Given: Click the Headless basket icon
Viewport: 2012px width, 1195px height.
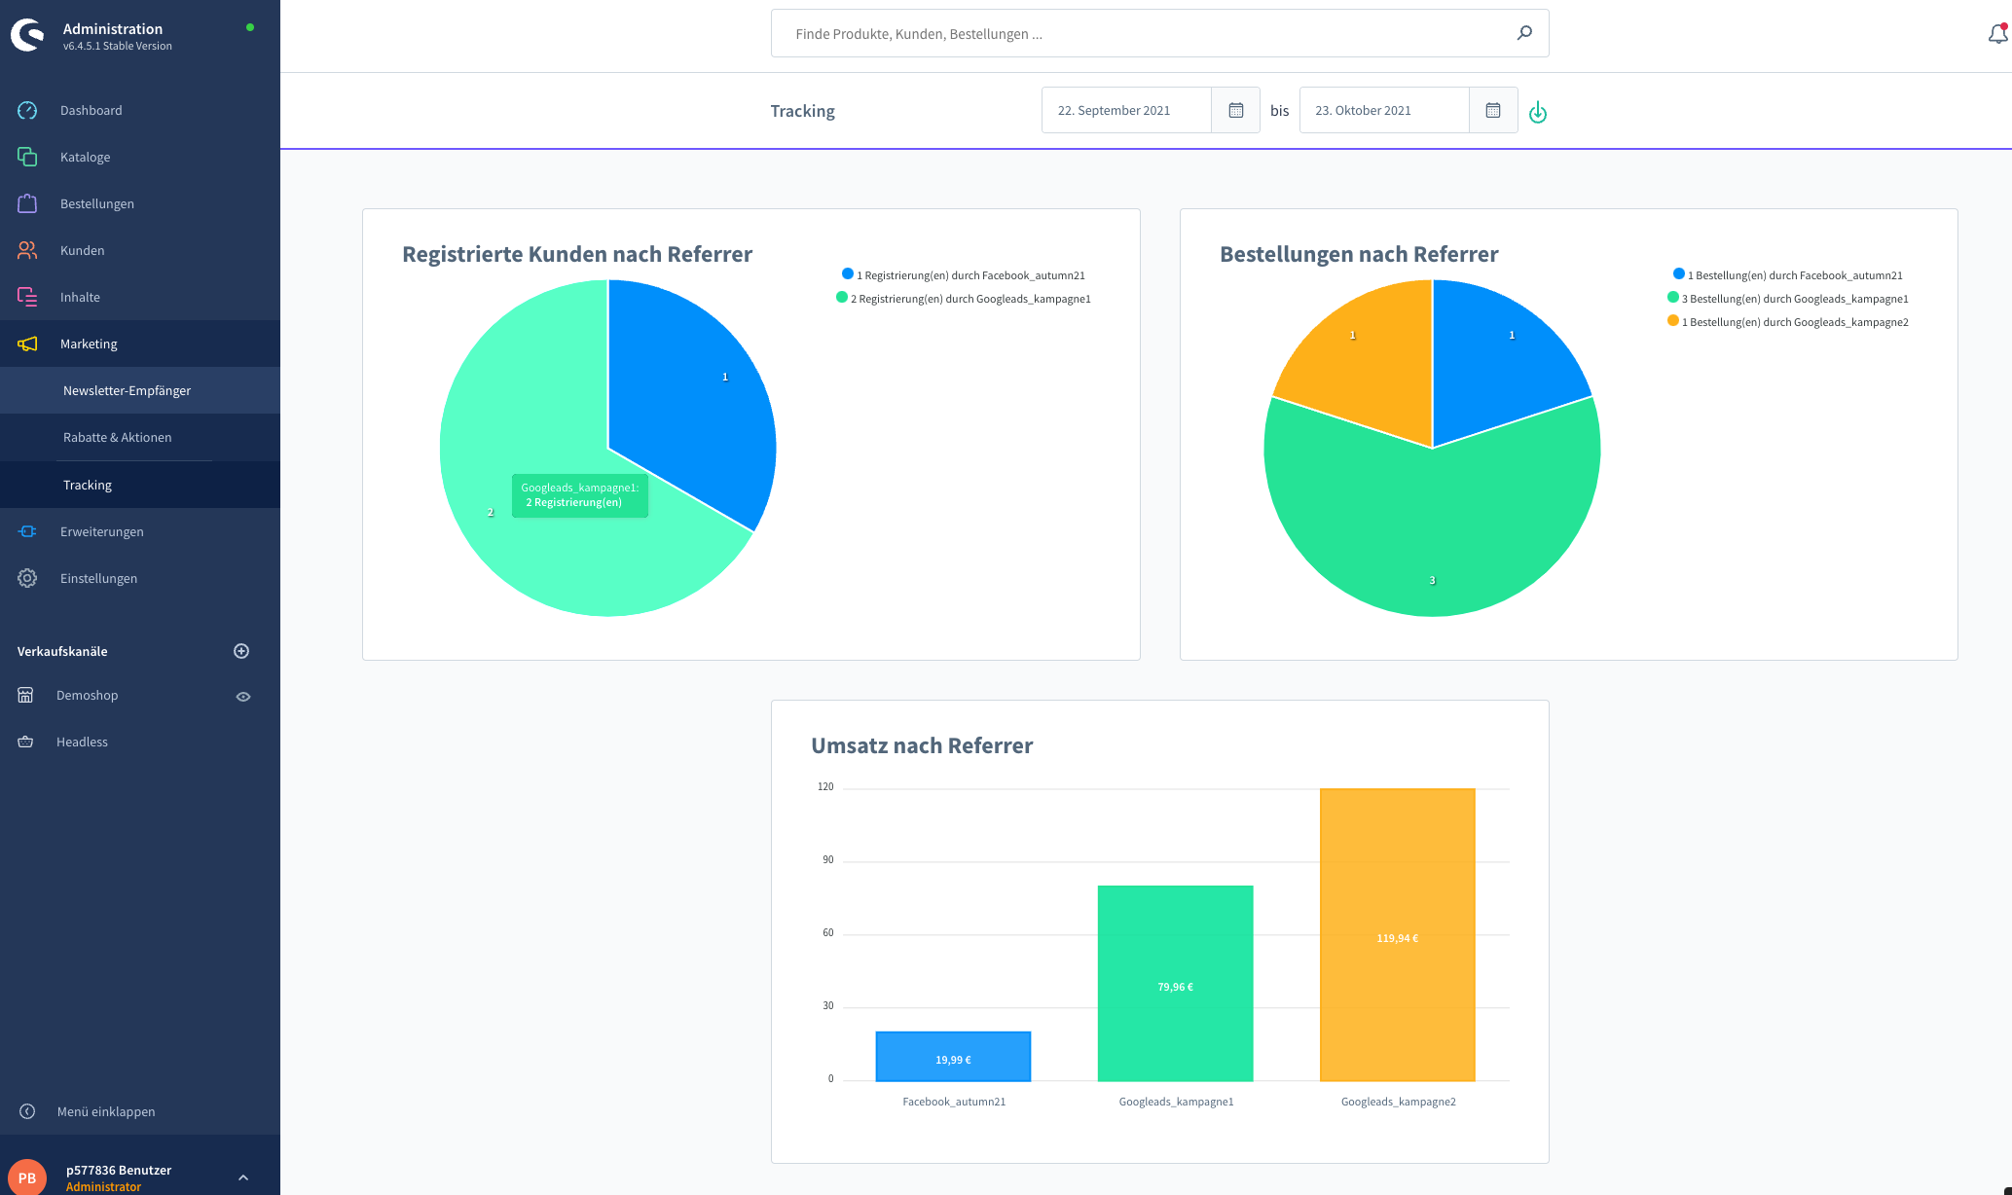Looking at the screenshot, I should (25, 742).
